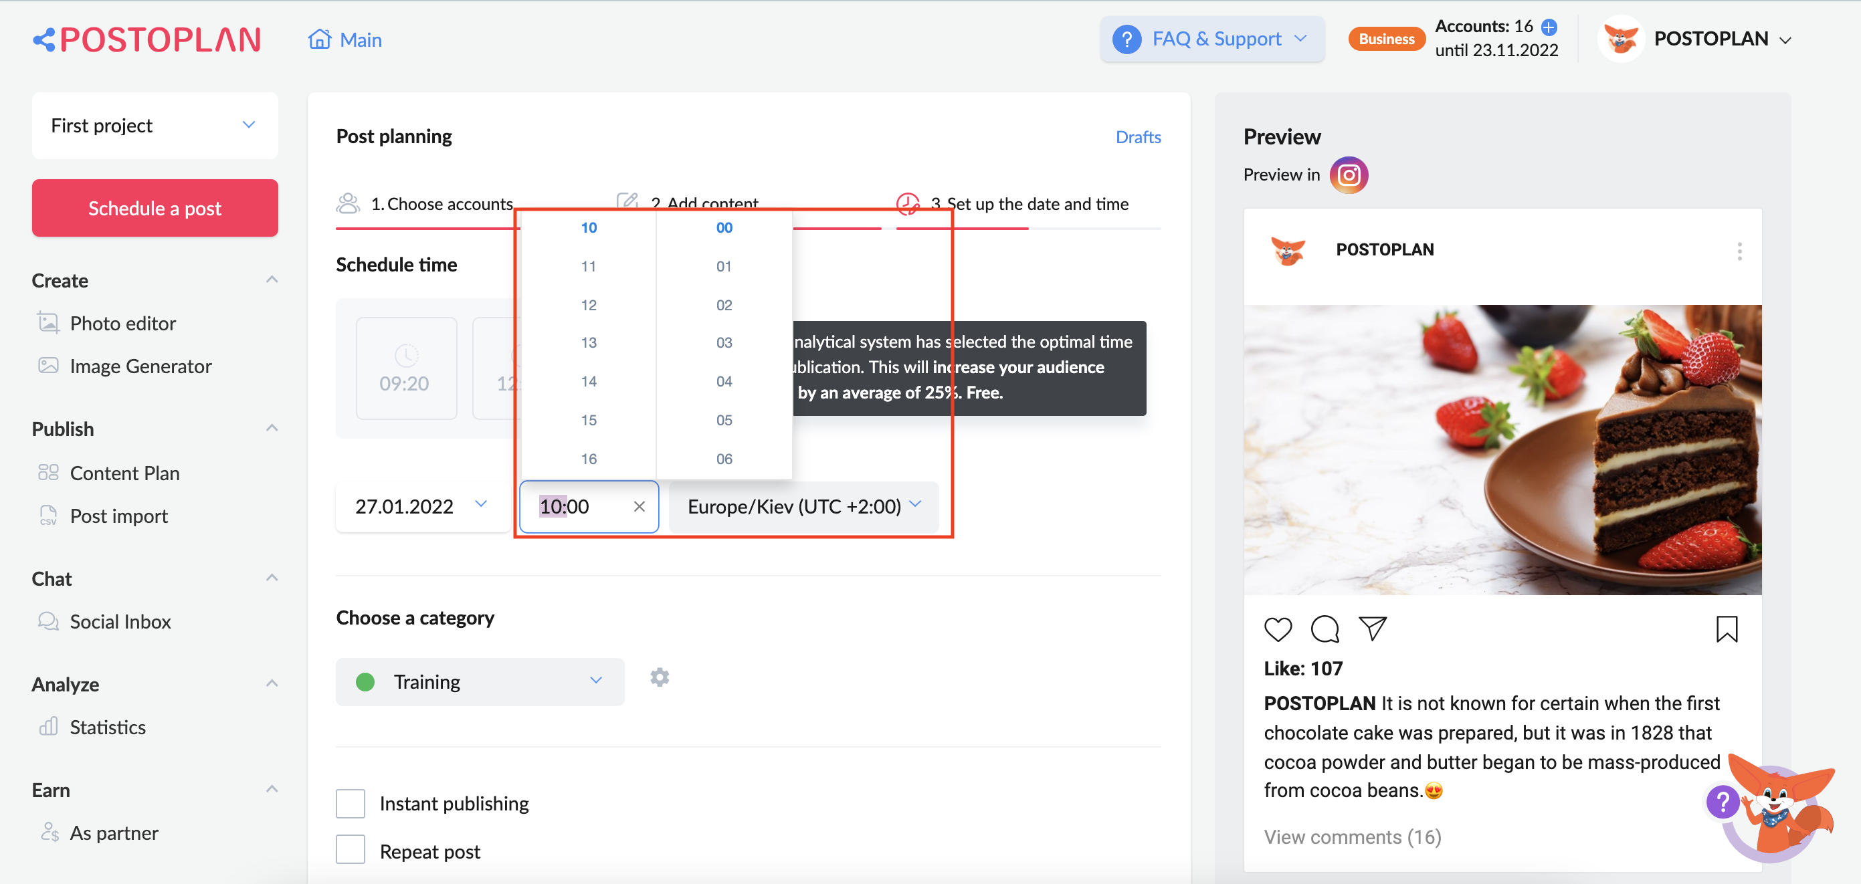Select minute 06 in the time picker

pyautogui.click(x=724, y=459)
